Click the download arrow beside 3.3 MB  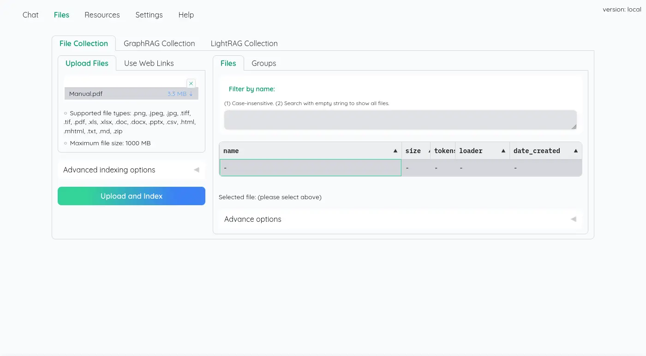point(191,94)
